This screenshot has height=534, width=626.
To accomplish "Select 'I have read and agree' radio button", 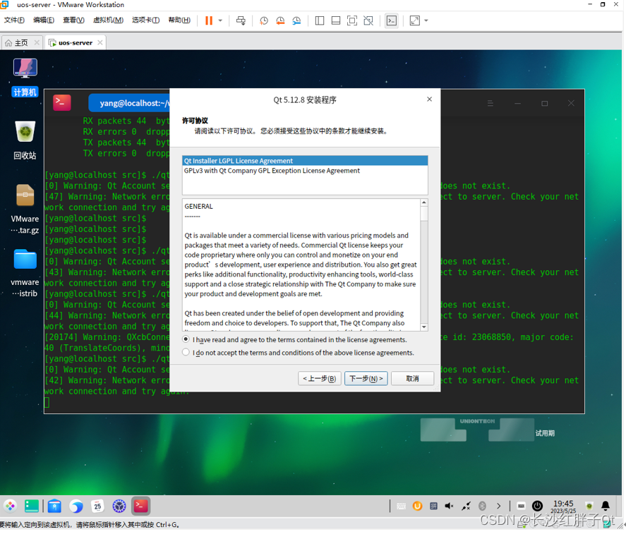I will 186,339.
